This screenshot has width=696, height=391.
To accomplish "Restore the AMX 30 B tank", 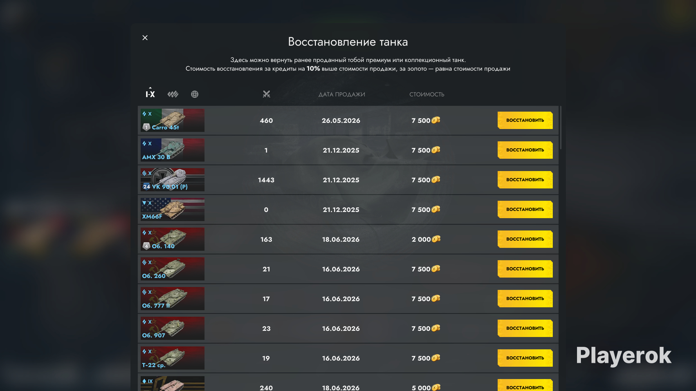I will 525,150.
